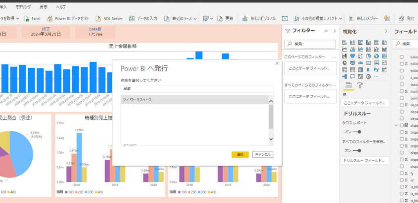
Task: Select the pie chart visual icon
Action: click(369, 56)
